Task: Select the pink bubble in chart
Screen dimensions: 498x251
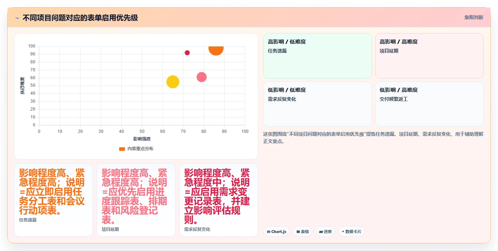Action: 202,77
